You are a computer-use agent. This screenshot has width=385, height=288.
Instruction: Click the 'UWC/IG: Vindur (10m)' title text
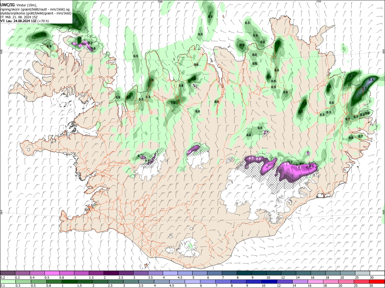[18, 5]
